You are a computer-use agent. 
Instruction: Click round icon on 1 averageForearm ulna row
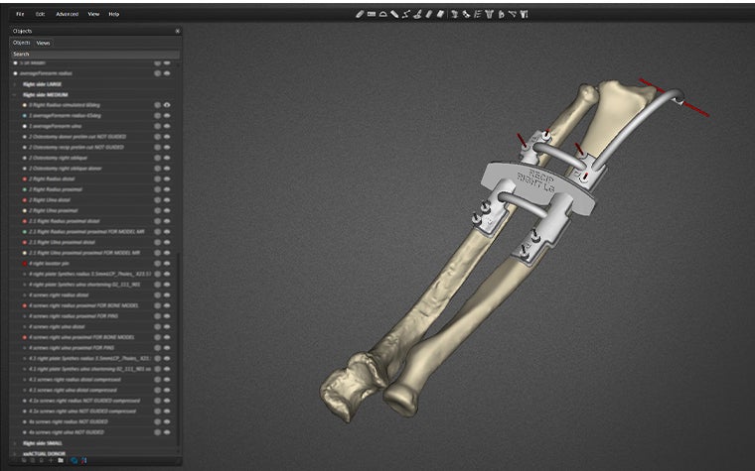pos(157,126)
